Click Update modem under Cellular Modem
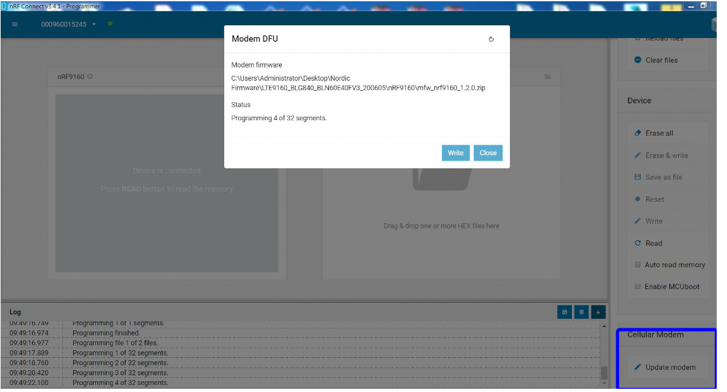This screenshot has width=727, height=392. click(670, 368)
